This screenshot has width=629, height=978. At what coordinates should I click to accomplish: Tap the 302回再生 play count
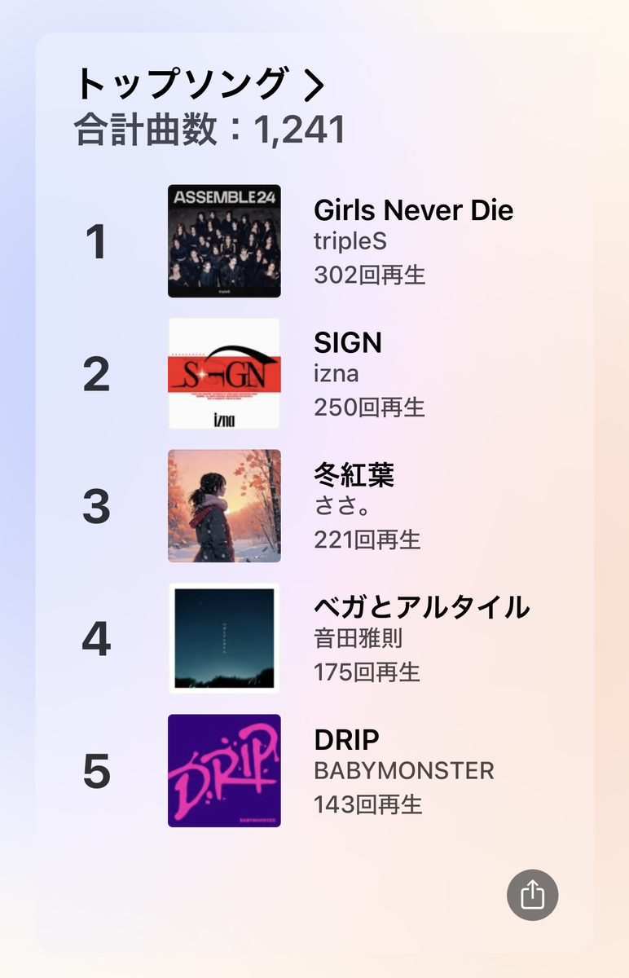[369, 275]
